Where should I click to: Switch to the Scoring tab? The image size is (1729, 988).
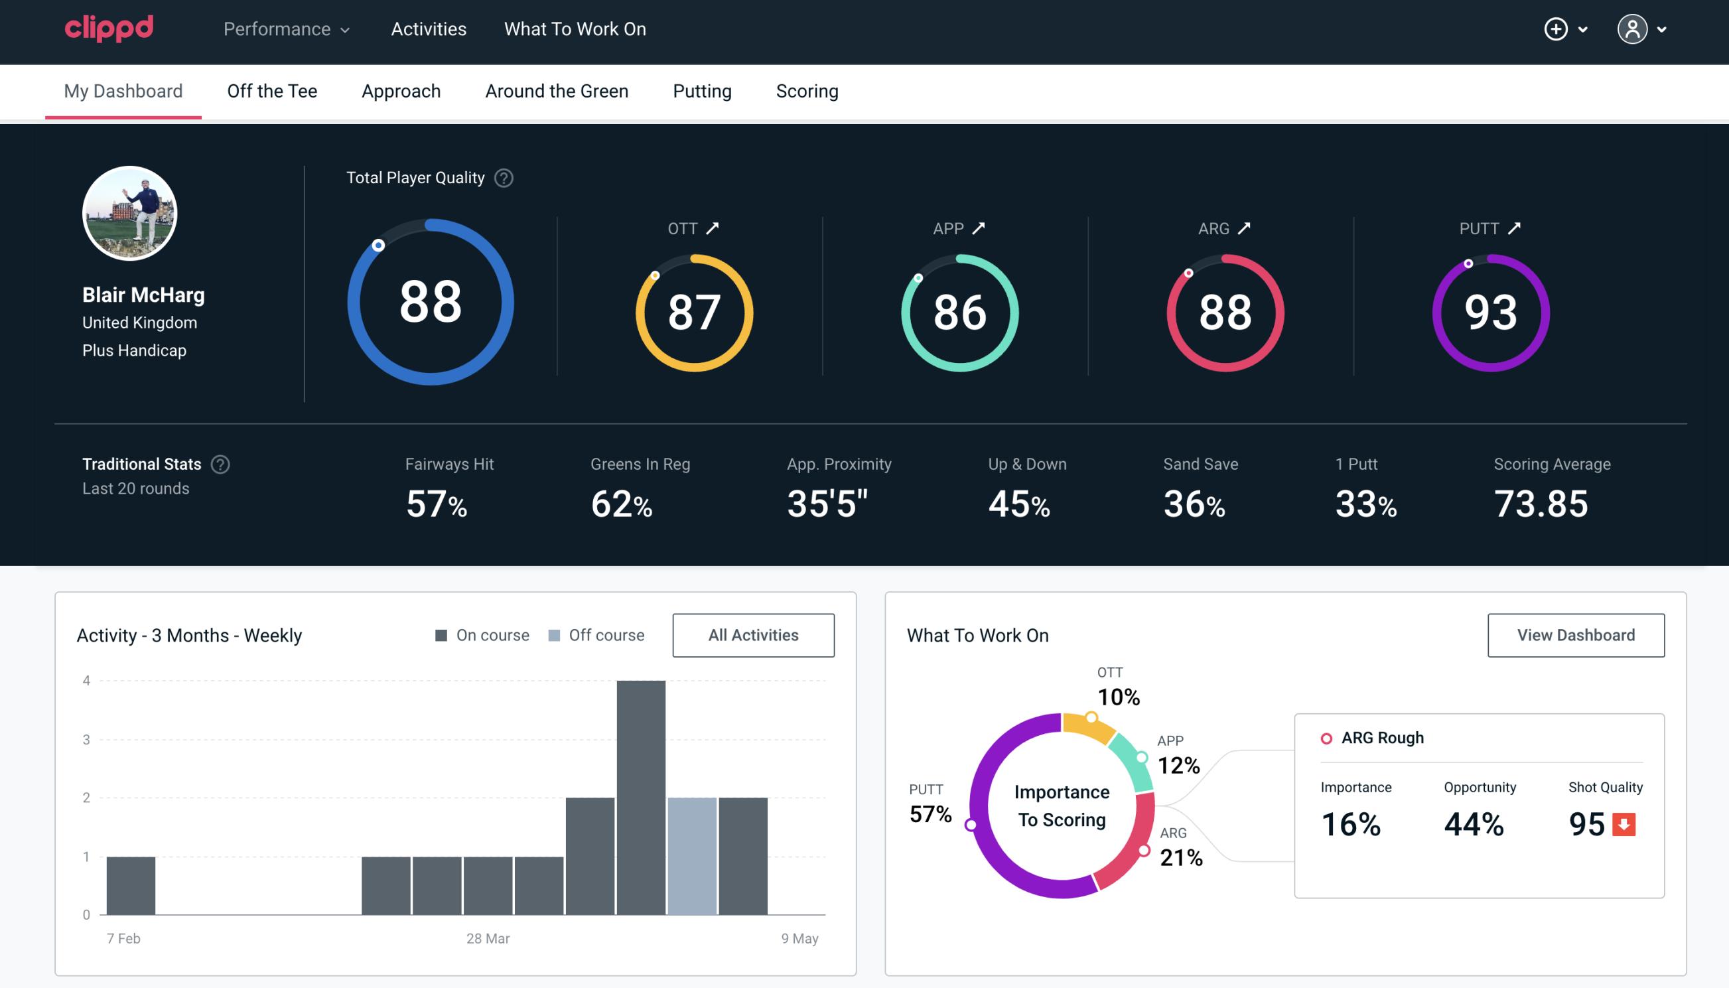click(x=806, y=90)
